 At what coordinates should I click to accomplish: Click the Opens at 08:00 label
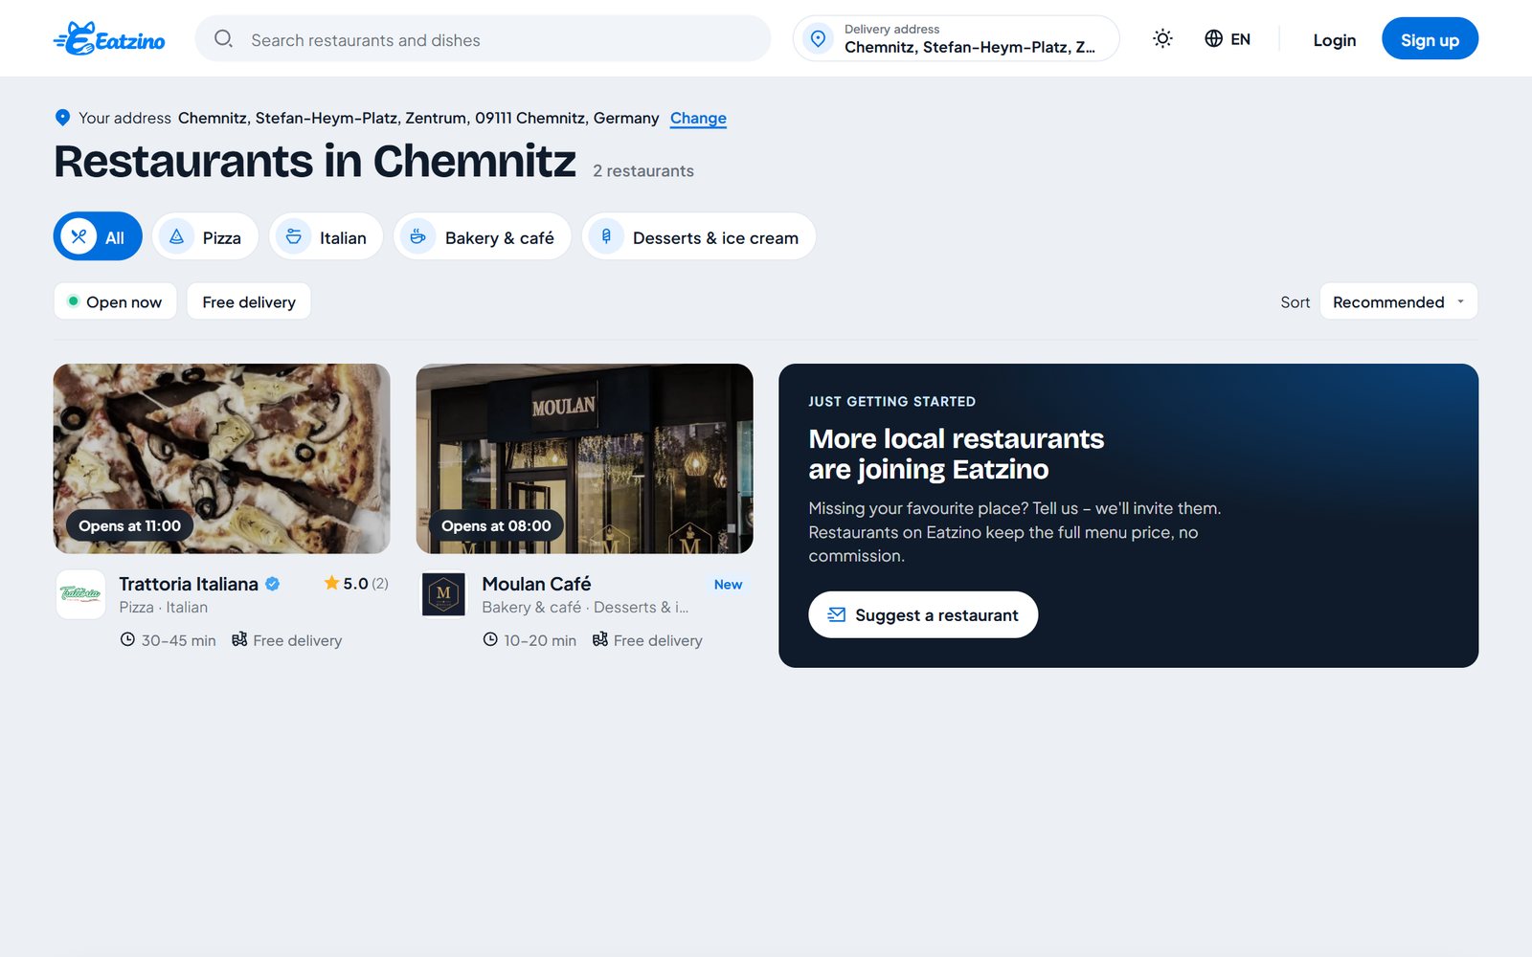coord(496,525)
